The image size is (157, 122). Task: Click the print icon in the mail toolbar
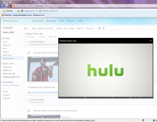point(99,28)
